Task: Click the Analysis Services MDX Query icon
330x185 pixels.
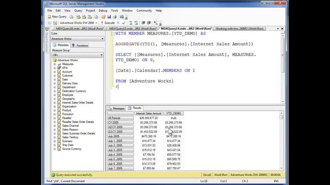Action: tap(78, 17)
